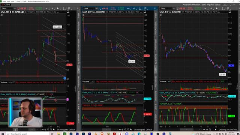
Task: Open the 15m time frame button in the middle chart
Action: coord(128,8)
